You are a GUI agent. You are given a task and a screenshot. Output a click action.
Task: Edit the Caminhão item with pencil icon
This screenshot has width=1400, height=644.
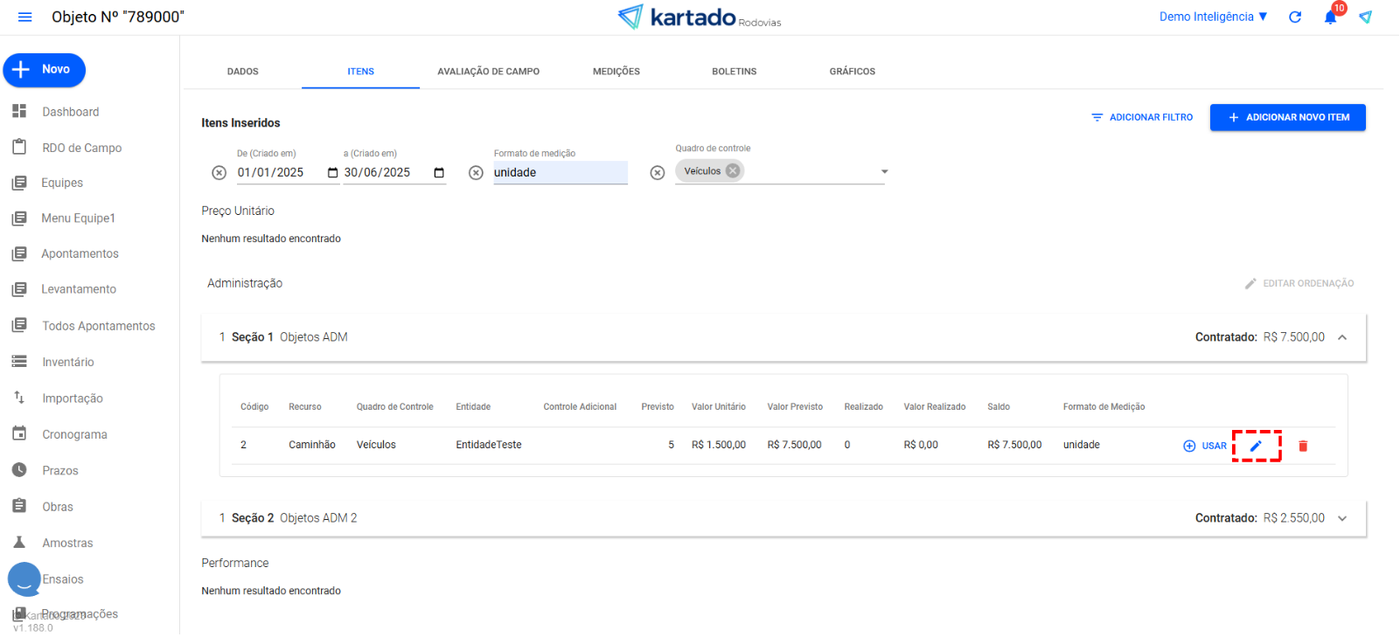(1256, 446)
